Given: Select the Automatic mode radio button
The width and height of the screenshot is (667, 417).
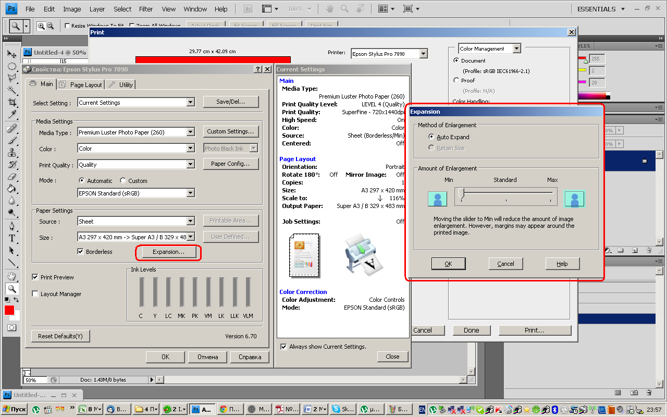Looking at the screenshot, I should [81, 181].
